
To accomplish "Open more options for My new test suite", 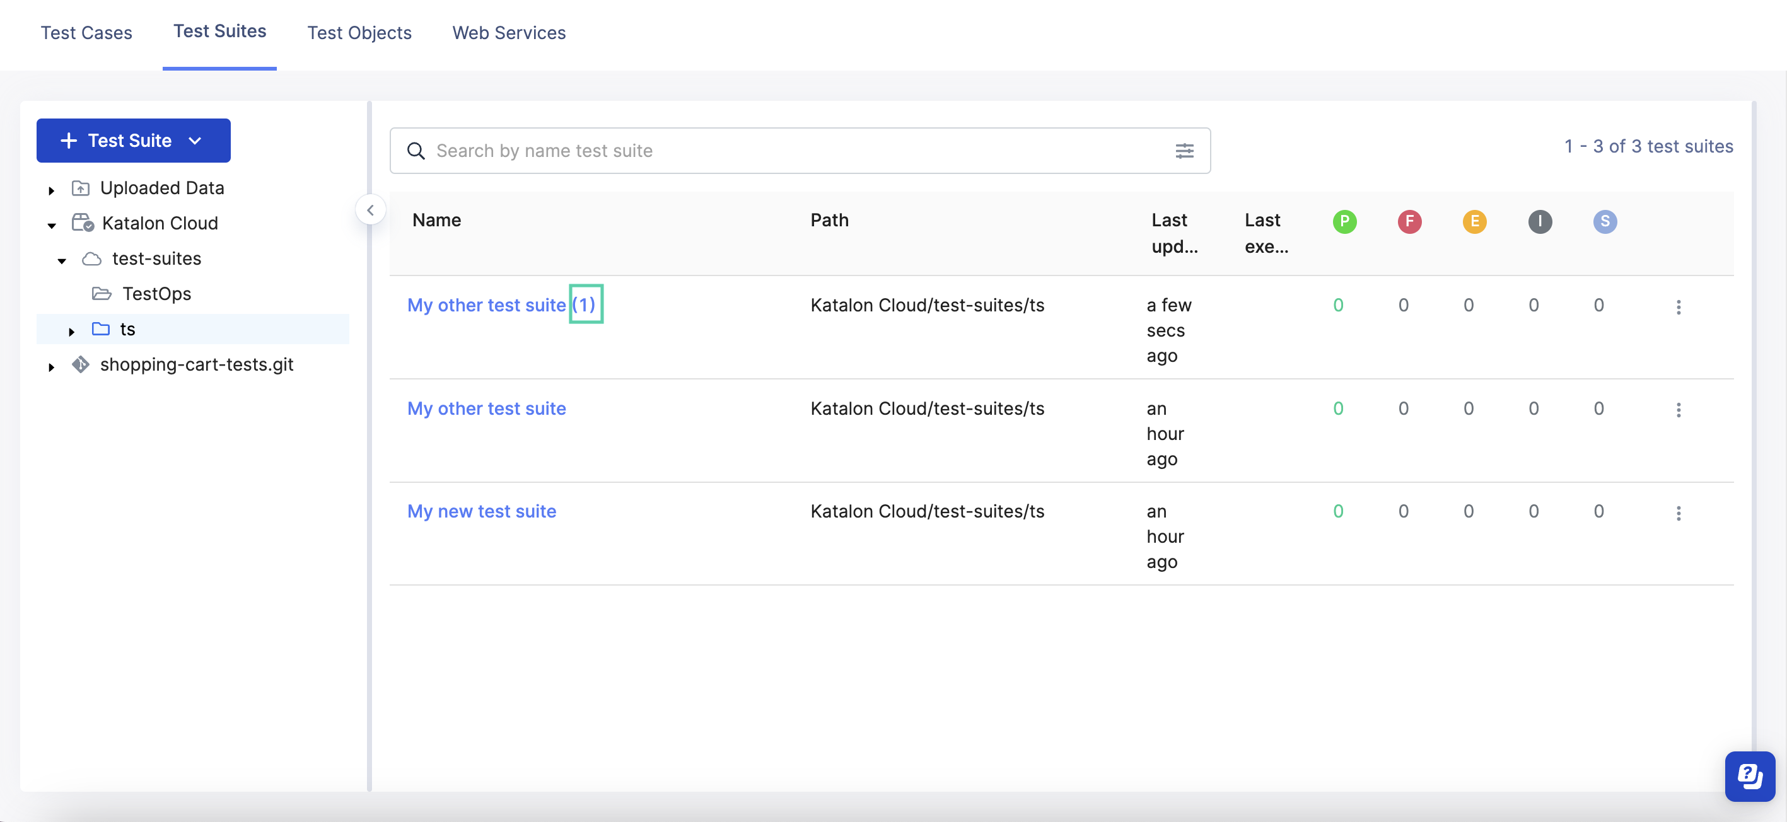I will pos(1678,513).
